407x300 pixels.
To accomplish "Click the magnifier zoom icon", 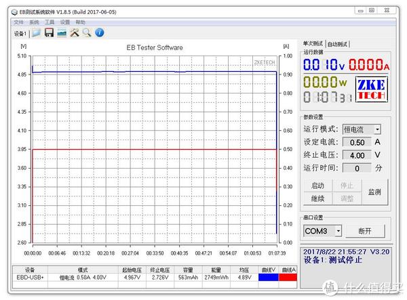I will pos(87,33).
